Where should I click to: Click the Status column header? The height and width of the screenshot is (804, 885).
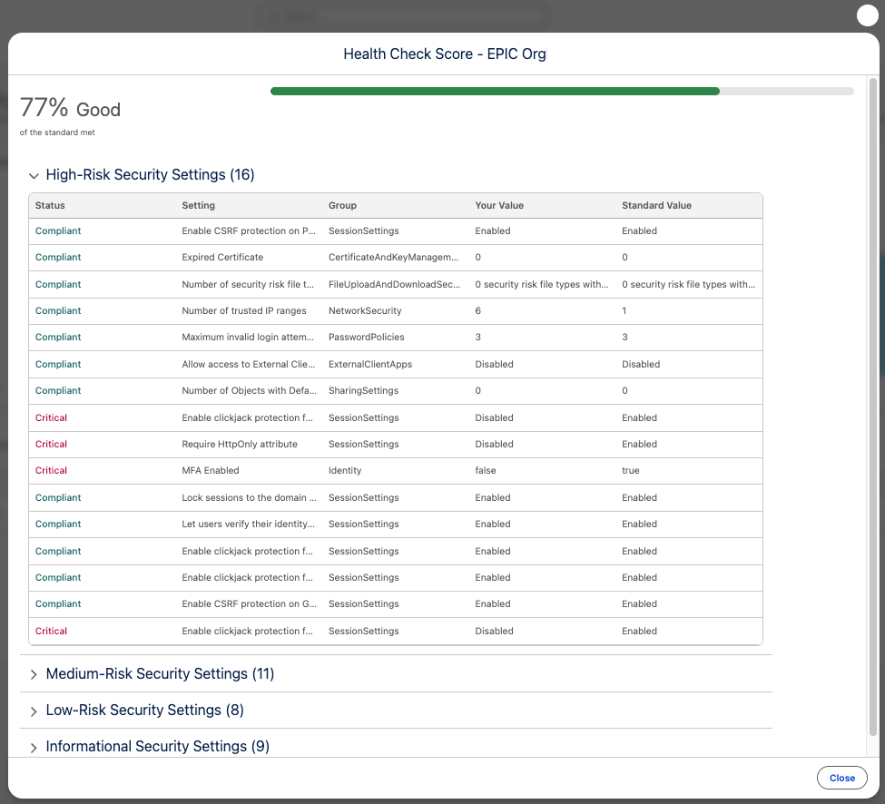pos(50,205)
